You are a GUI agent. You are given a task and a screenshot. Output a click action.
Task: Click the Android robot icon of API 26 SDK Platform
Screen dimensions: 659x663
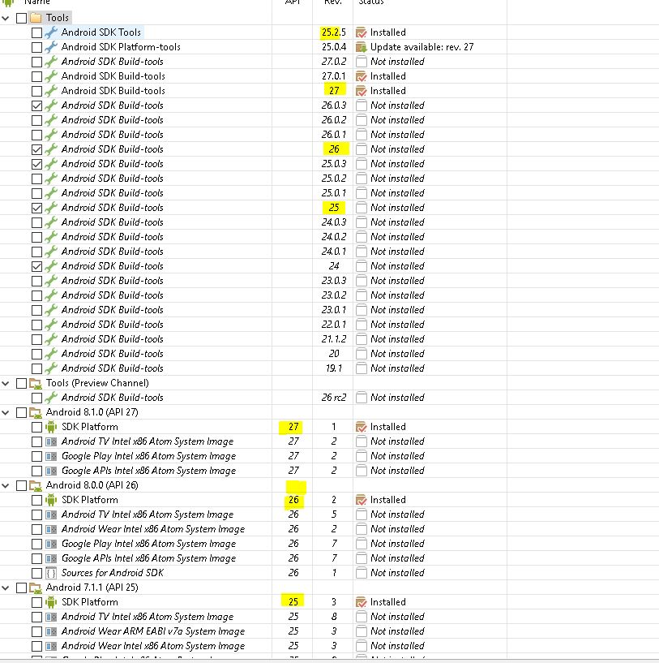click(x=51, y=500)
